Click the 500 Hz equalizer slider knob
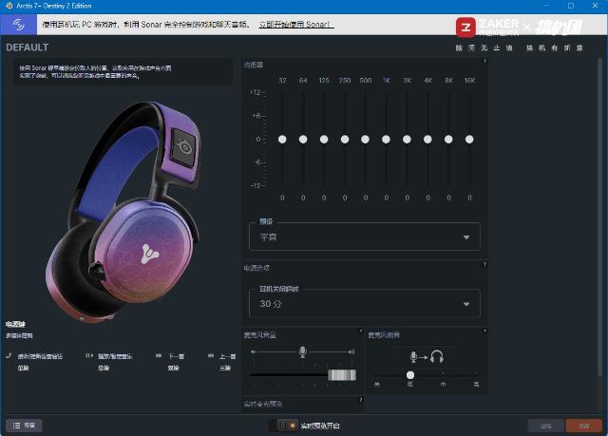 click(x=365, y=139)
